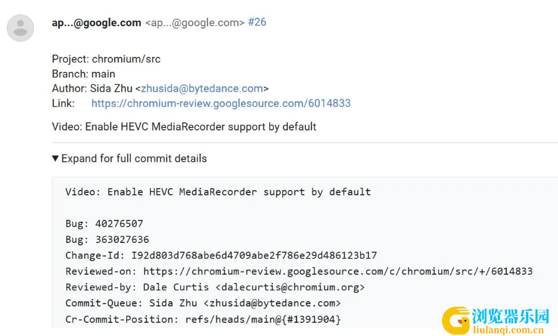Open the #26 comment number link

pos(257,22)
